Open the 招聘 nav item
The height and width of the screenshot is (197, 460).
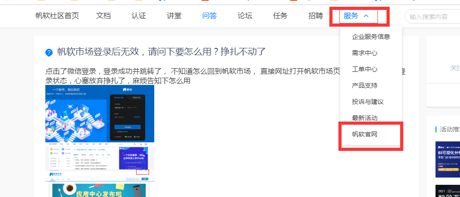316,16
